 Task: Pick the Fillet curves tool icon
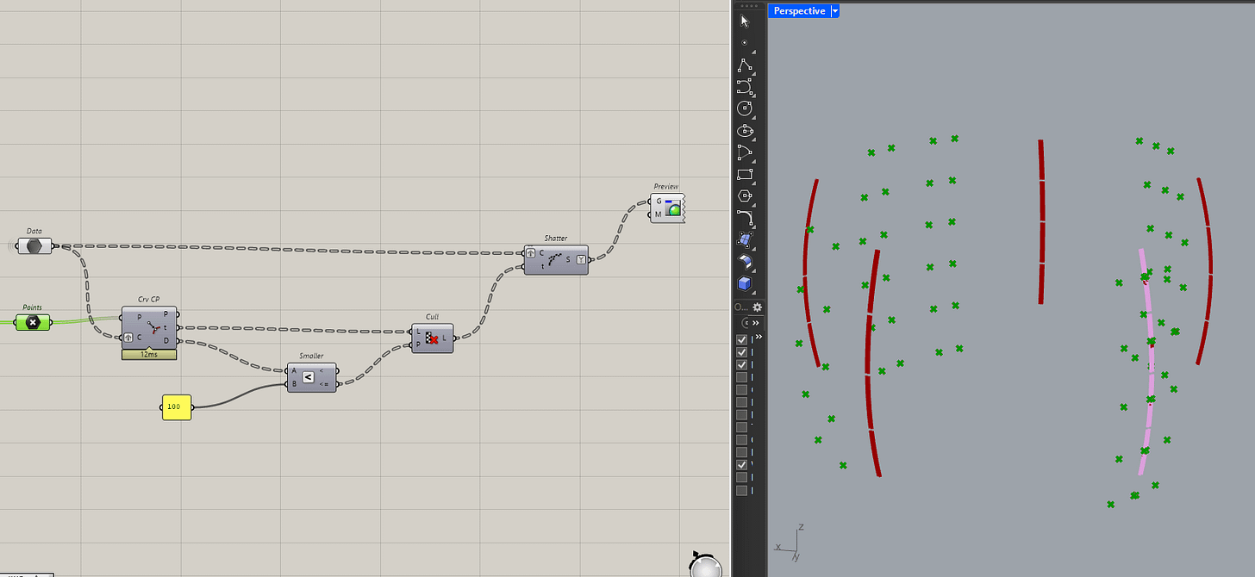point(746,218)
